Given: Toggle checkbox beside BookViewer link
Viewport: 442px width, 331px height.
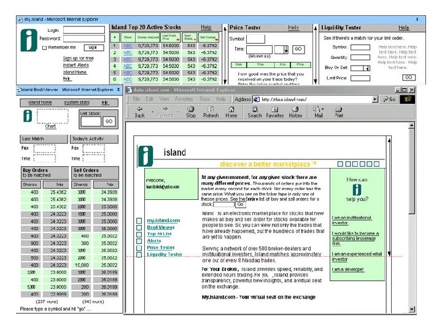Looking at the screenshot, I should pos(139,227).
